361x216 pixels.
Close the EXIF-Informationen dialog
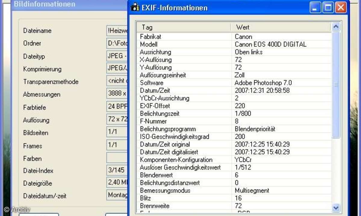pyautogui.click(x=341, y=7)
